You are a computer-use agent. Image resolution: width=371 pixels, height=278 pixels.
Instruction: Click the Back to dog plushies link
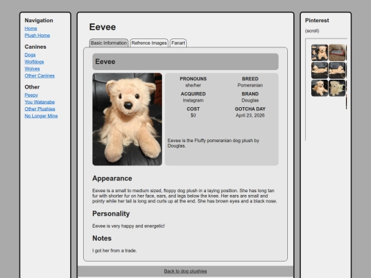(x=185, y=271)
